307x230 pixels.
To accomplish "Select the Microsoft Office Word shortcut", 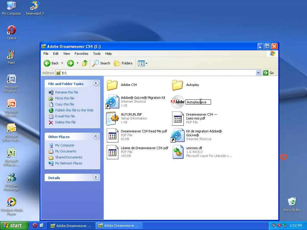I will (x=11, y=84).
